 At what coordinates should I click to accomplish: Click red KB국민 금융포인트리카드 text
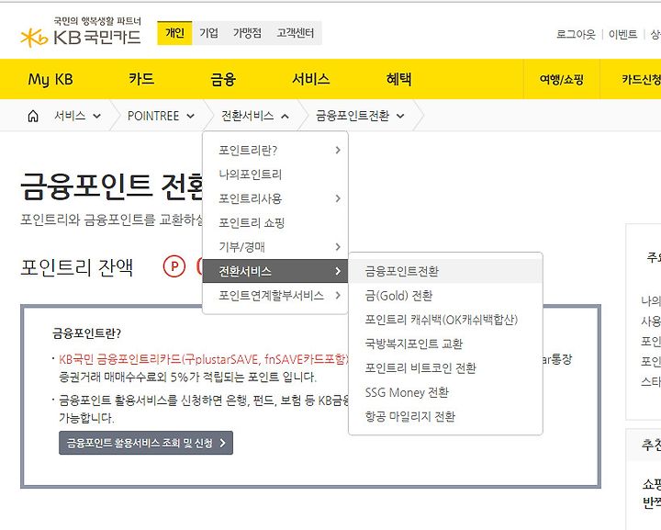coord(204,359)
